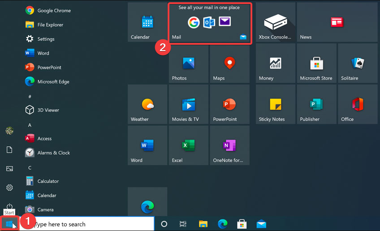Open Camera from the app list
This screenshot has height=231, width=380.
coord(39,210)
